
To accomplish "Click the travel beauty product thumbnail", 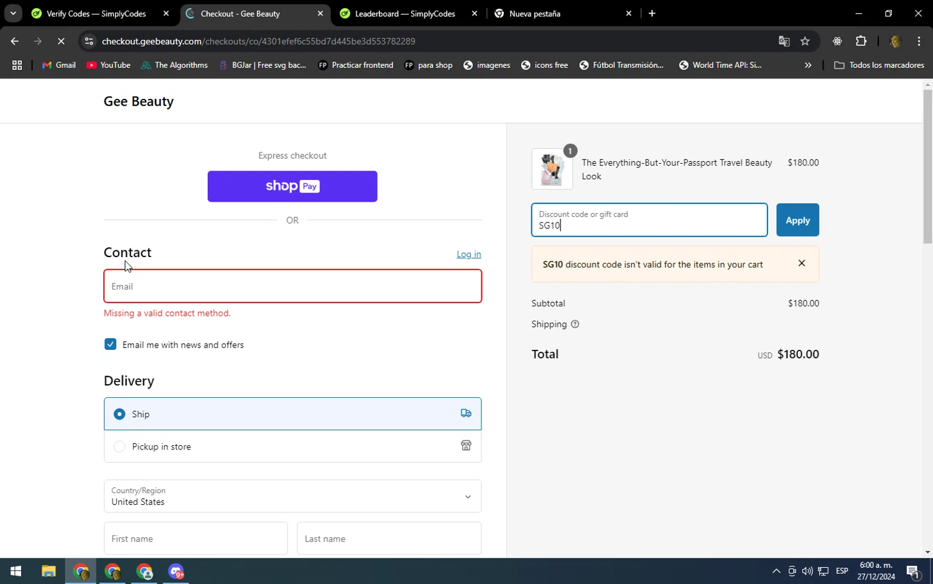I will tap(552, 169).
